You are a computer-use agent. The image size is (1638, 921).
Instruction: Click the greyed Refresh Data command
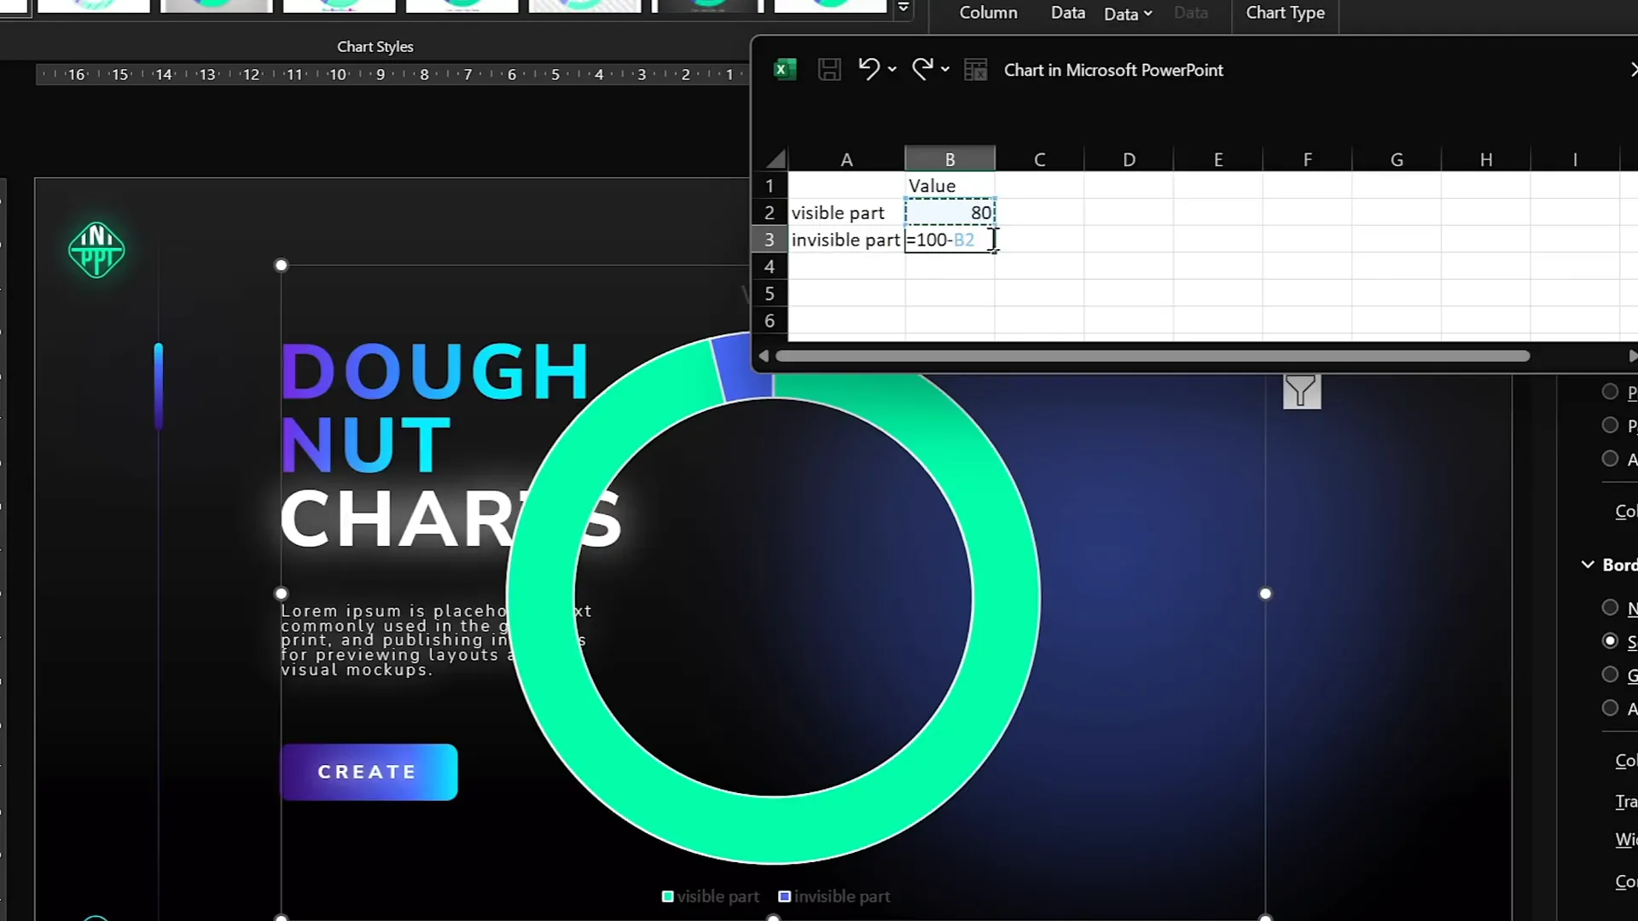point(1191,13)
